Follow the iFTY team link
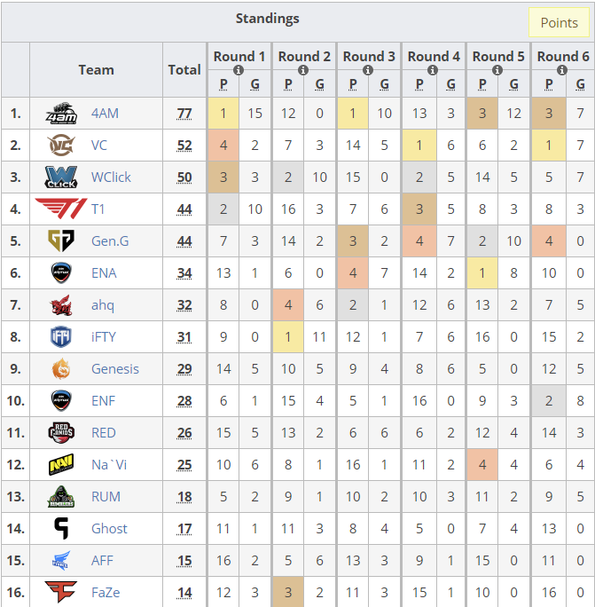This screenshot has width=595, height=607. pos(104,337)
